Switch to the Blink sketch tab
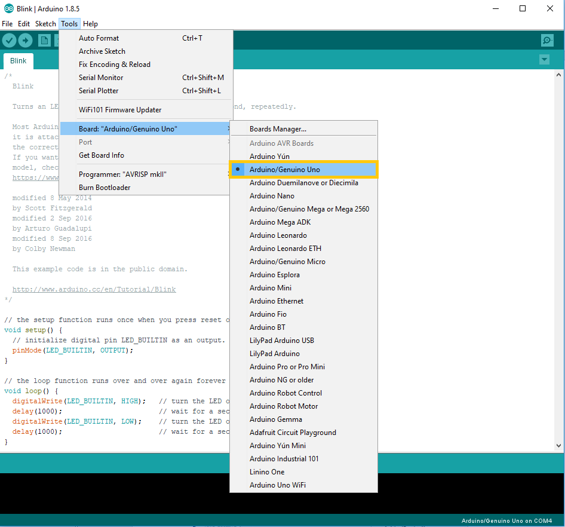The width and height of the screenshot is (565, 527). pos(18,61)
